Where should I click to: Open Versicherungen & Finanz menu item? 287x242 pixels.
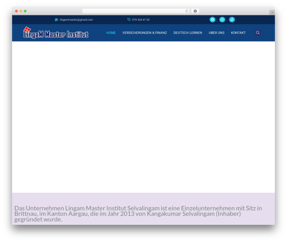[145, 33]
